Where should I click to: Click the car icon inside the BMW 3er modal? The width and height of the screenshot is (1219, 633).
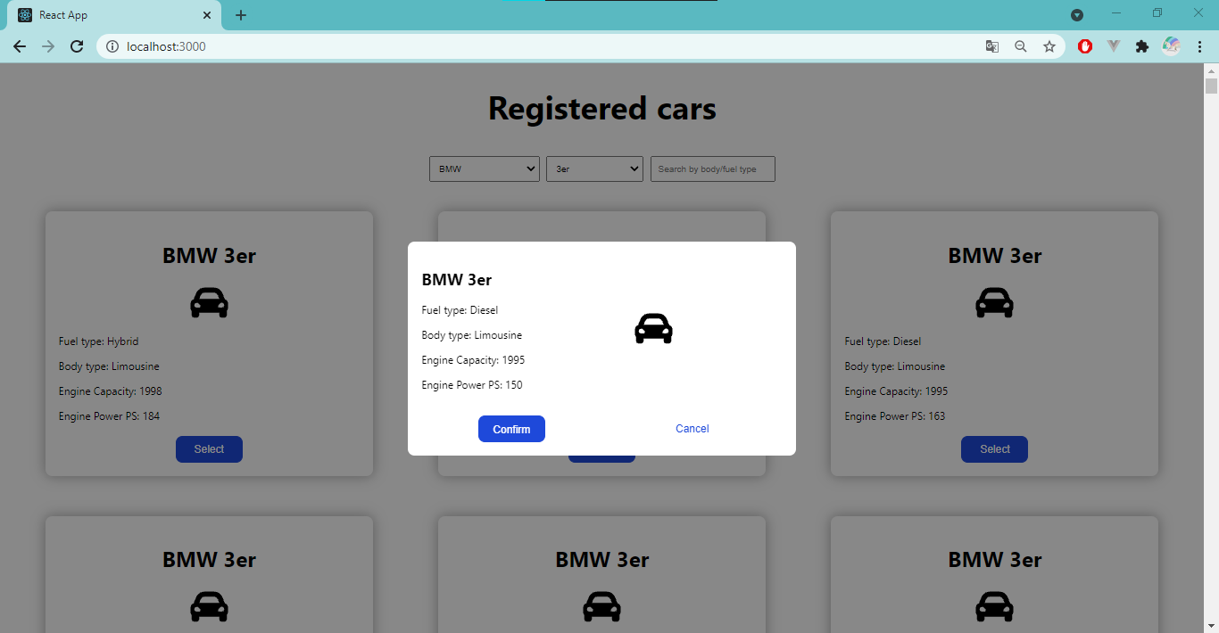(653, 328)
